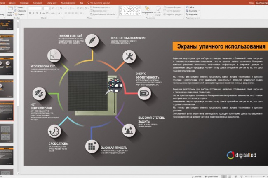Open reading view from status bar
This screenshot has height=178, width=268.
coord(235,176)
